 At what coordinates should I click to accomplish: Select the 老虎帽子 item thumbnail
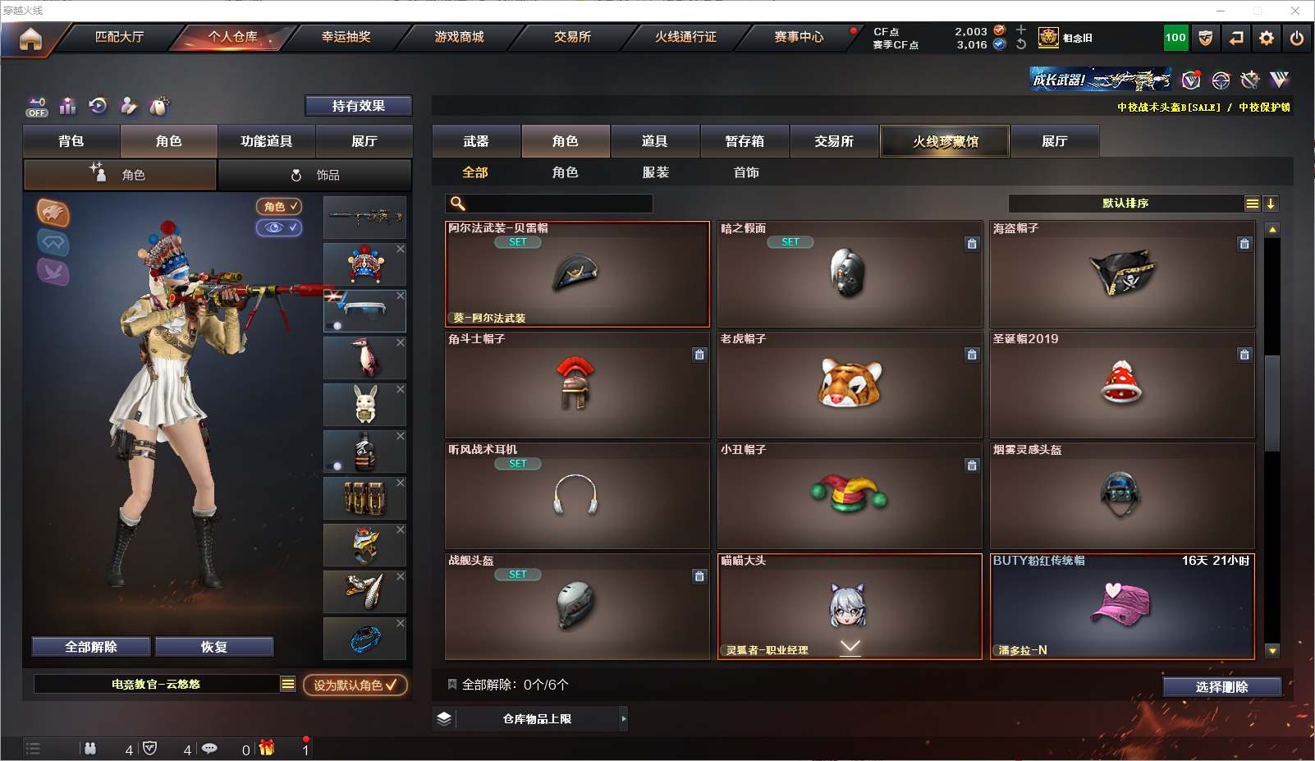(x=850, y=384)
